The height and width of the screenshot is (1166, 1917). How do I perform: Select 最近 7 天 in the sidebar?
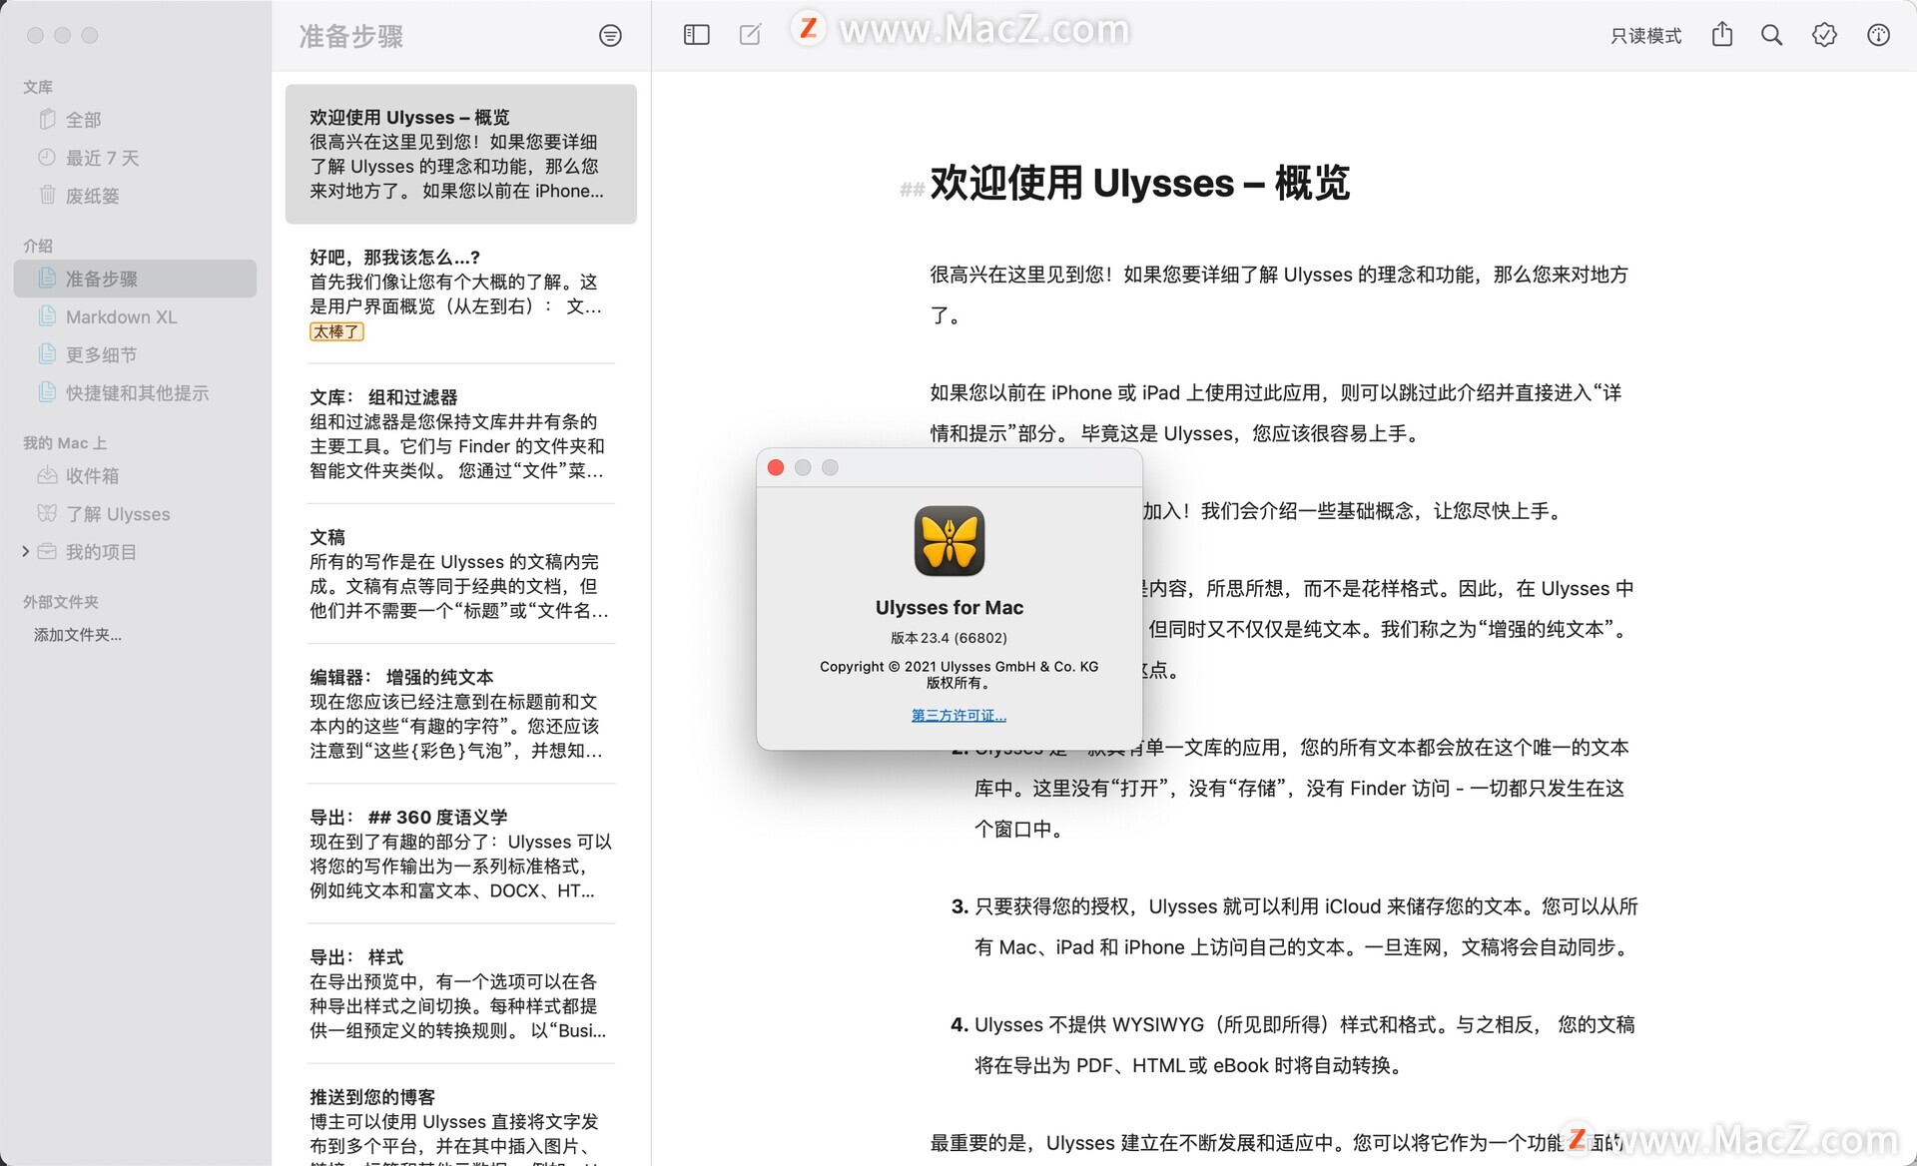pos(135,158)
